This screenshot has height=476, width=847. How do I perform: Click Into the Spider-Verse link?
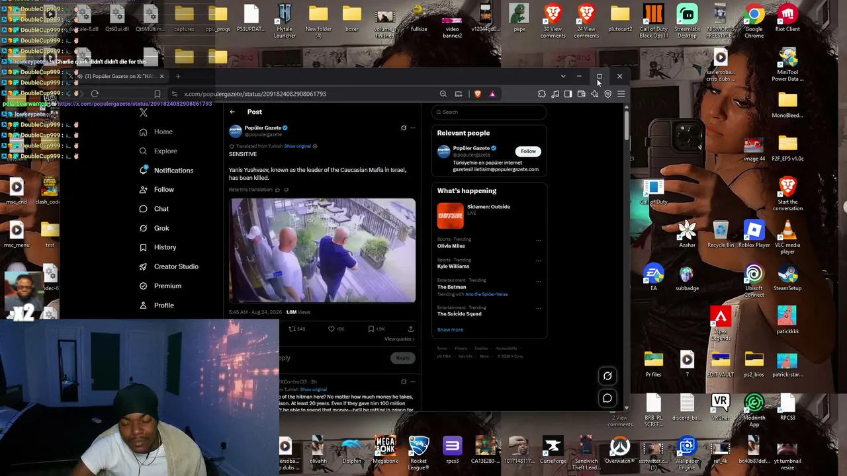(x=486, y=294)
